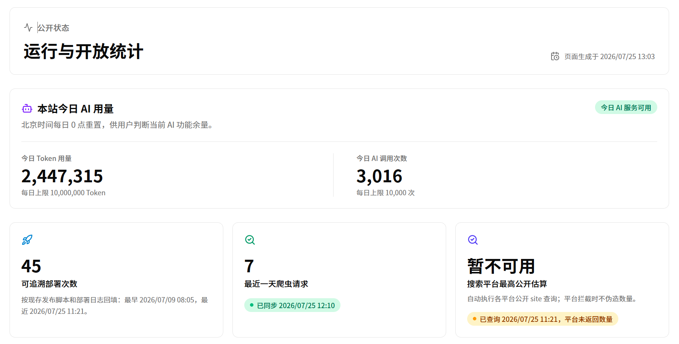Click the 已同步 2026/07/25 12:10 badge
This screenshot has height=344, width=679.
click(292, 305)
